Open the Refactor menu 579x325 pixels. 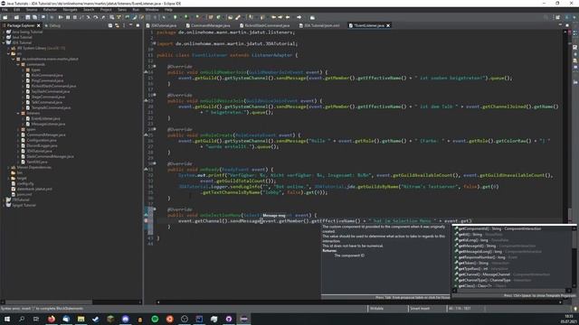point(50,10)
